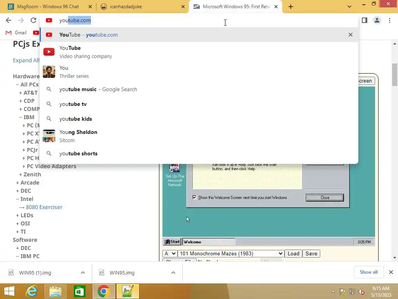
Task: Click the Save button
Action: (x=311, y=253)
